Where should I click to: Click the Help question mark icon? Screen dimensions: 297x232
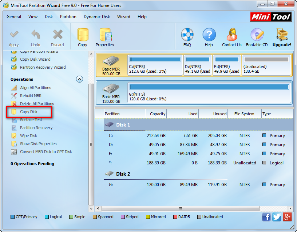(x=209, y=35)
